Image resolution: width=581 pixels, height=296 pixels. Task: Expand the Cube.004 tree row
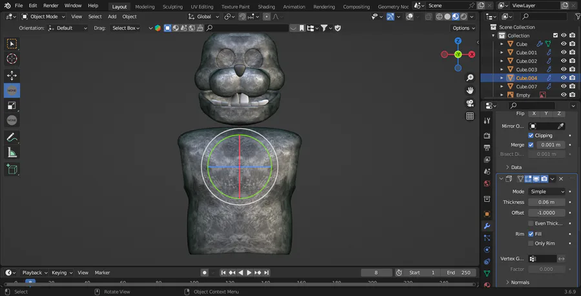point(502,78)
